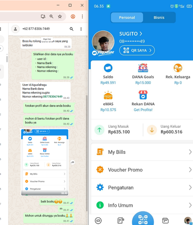Forward the image message

tap(72, 162)
